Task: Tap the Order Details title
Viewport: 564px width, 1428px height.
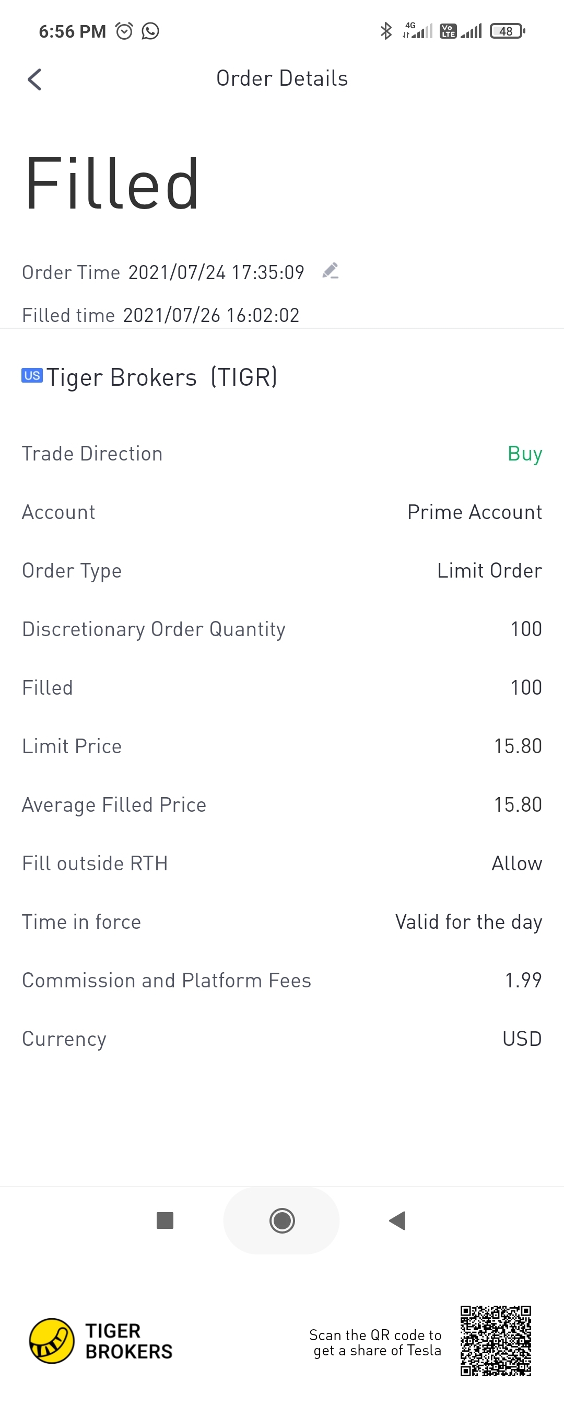Action: pos(282,78)
